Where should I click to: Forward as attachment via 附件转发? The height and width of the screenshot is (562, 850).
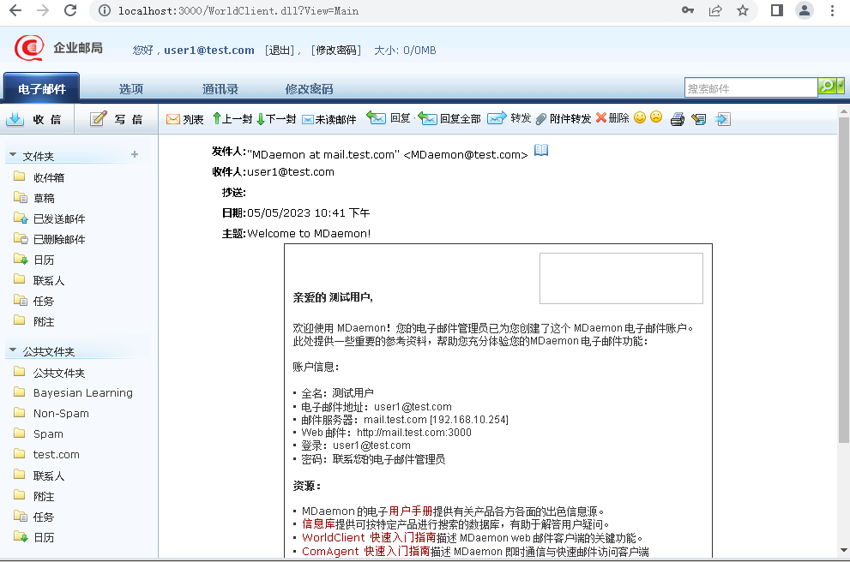[x=564, y=118]
